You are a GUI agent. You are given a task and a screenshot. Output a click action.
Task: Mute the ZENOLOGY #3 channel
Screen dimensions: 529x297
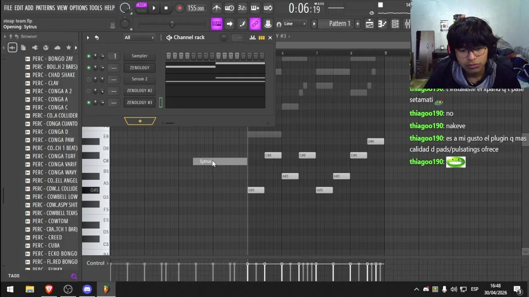click(x=88, y=102)
